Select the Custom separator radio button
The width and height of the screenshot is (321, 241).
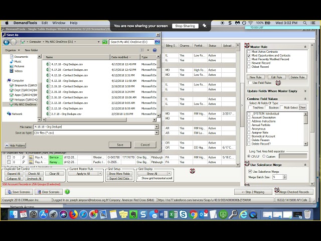tap(264, 156)
